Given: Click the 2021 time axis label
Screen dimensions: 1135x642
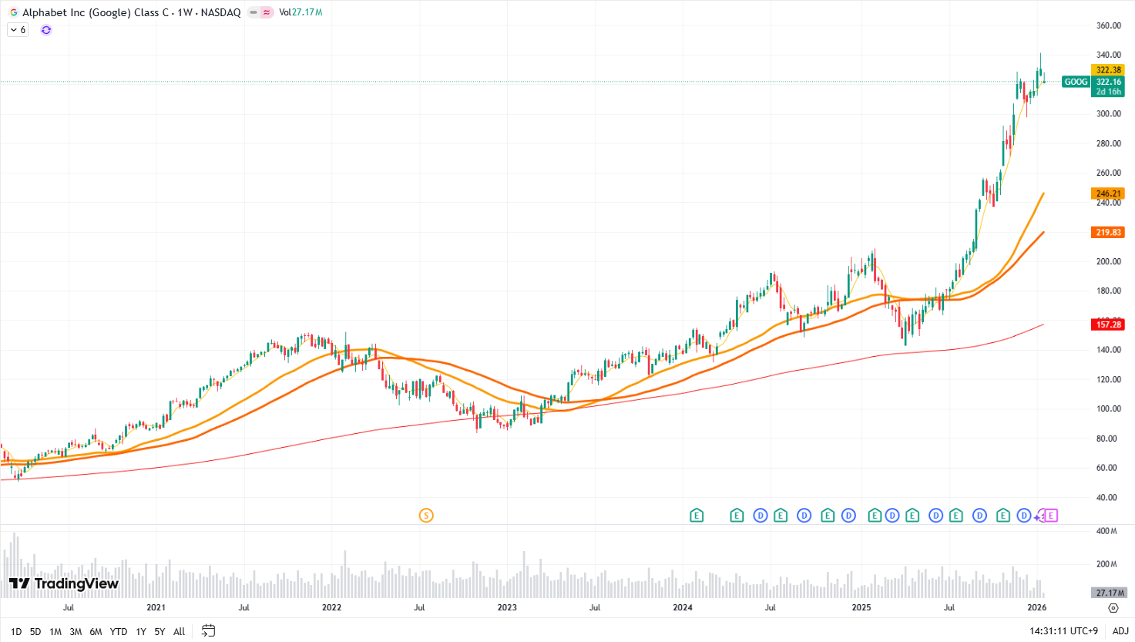Looking at the screenshot, I should pyautogui.click(x=156, y=607).
